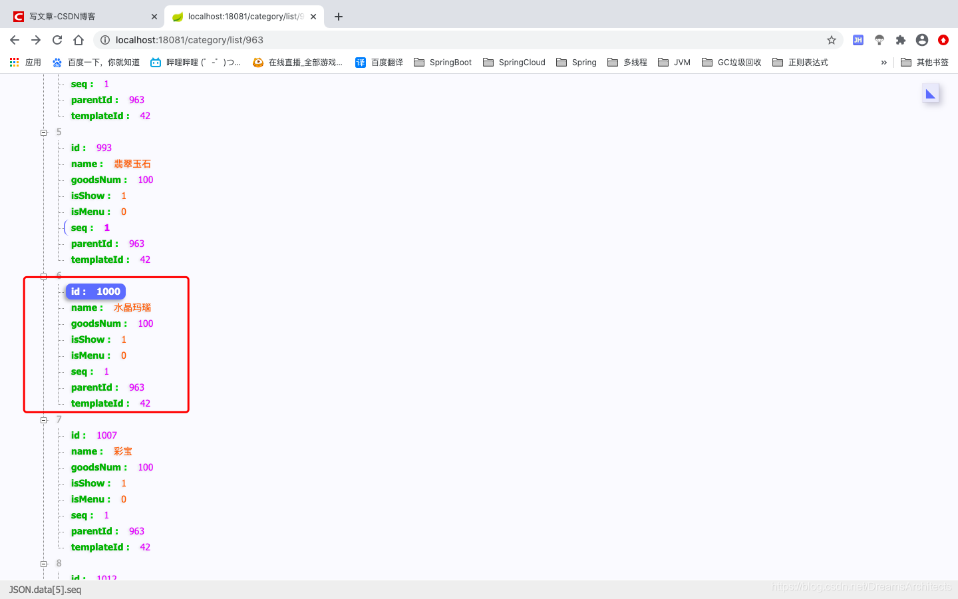Click goodsNum 100 under id 1000
The image size is (958, 599).
[112, 323]
